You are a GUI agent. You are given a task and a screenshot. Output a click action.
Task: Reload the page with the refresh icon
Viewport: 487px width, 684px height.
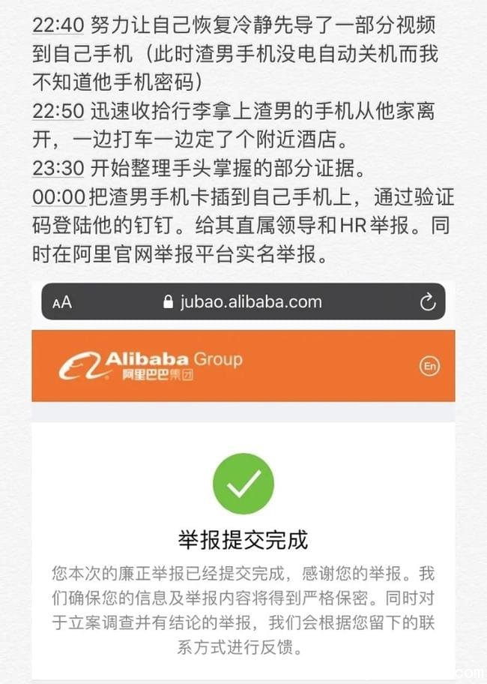(x=427, y=301)
